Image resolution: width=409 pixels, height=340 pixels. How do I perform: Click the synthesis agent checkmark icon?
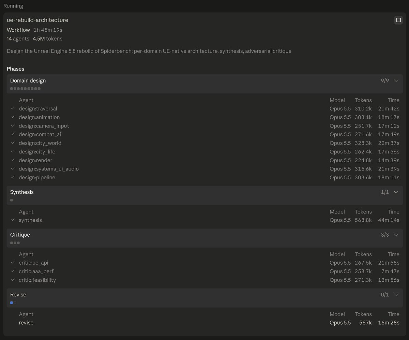(13, 220)
